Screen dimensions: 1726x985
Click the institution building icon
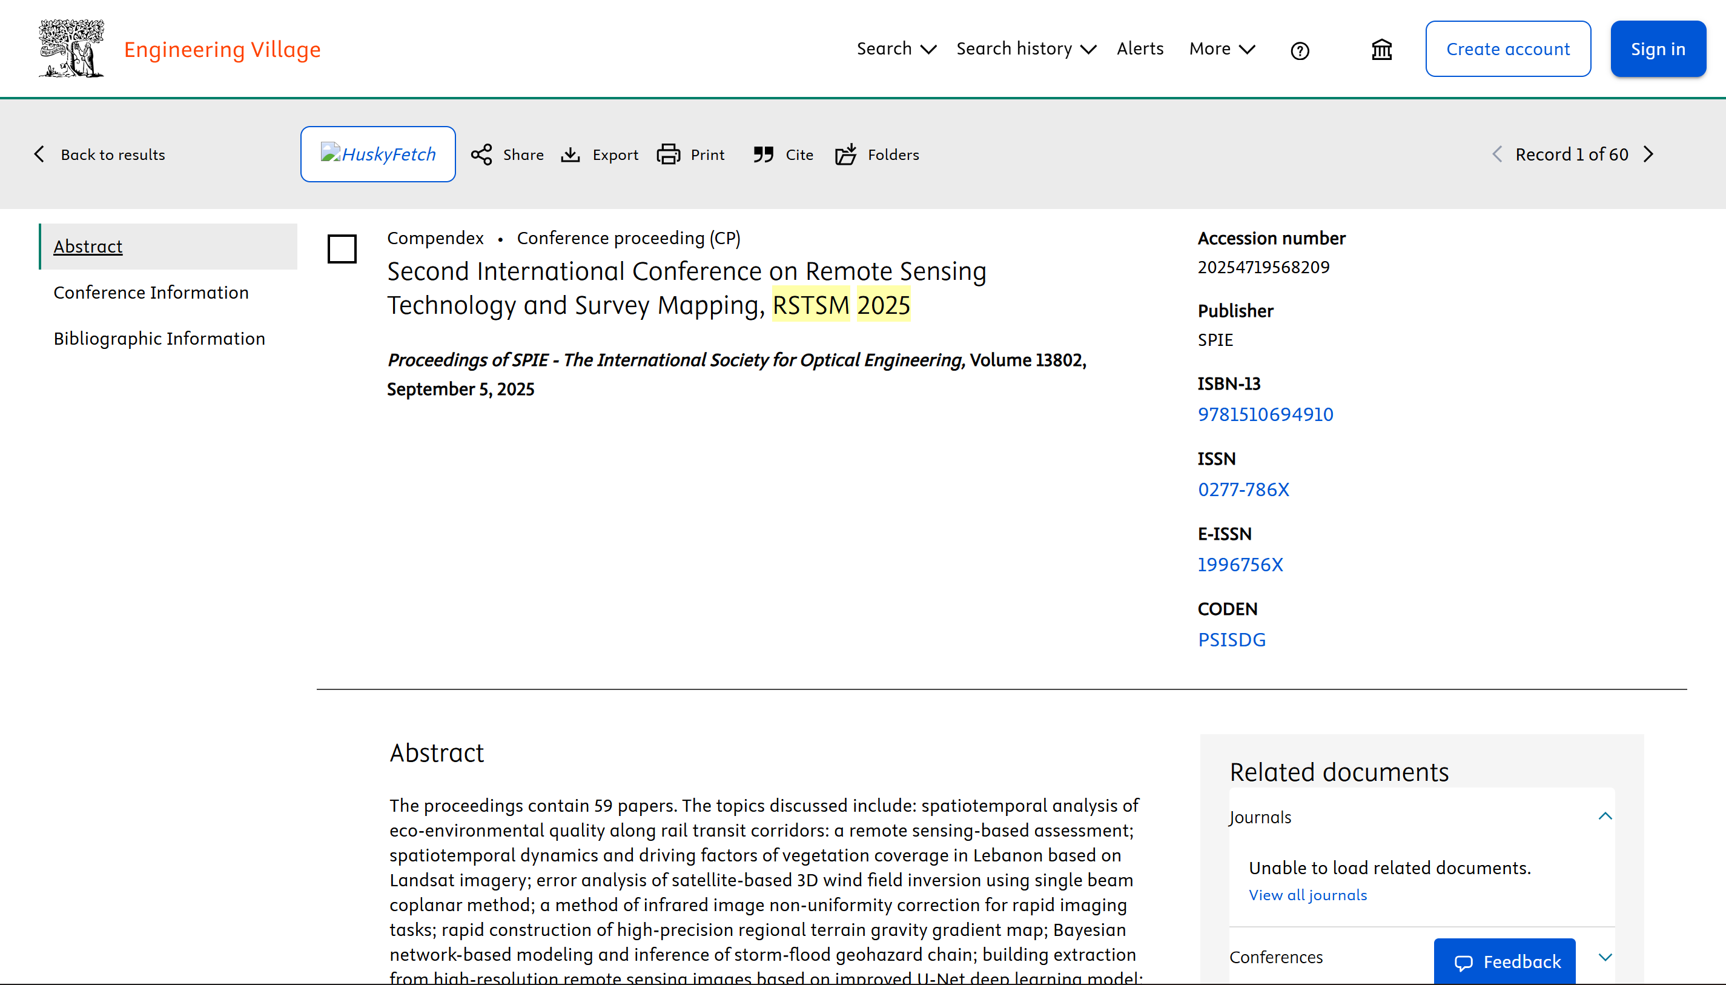coord(1382,50)
